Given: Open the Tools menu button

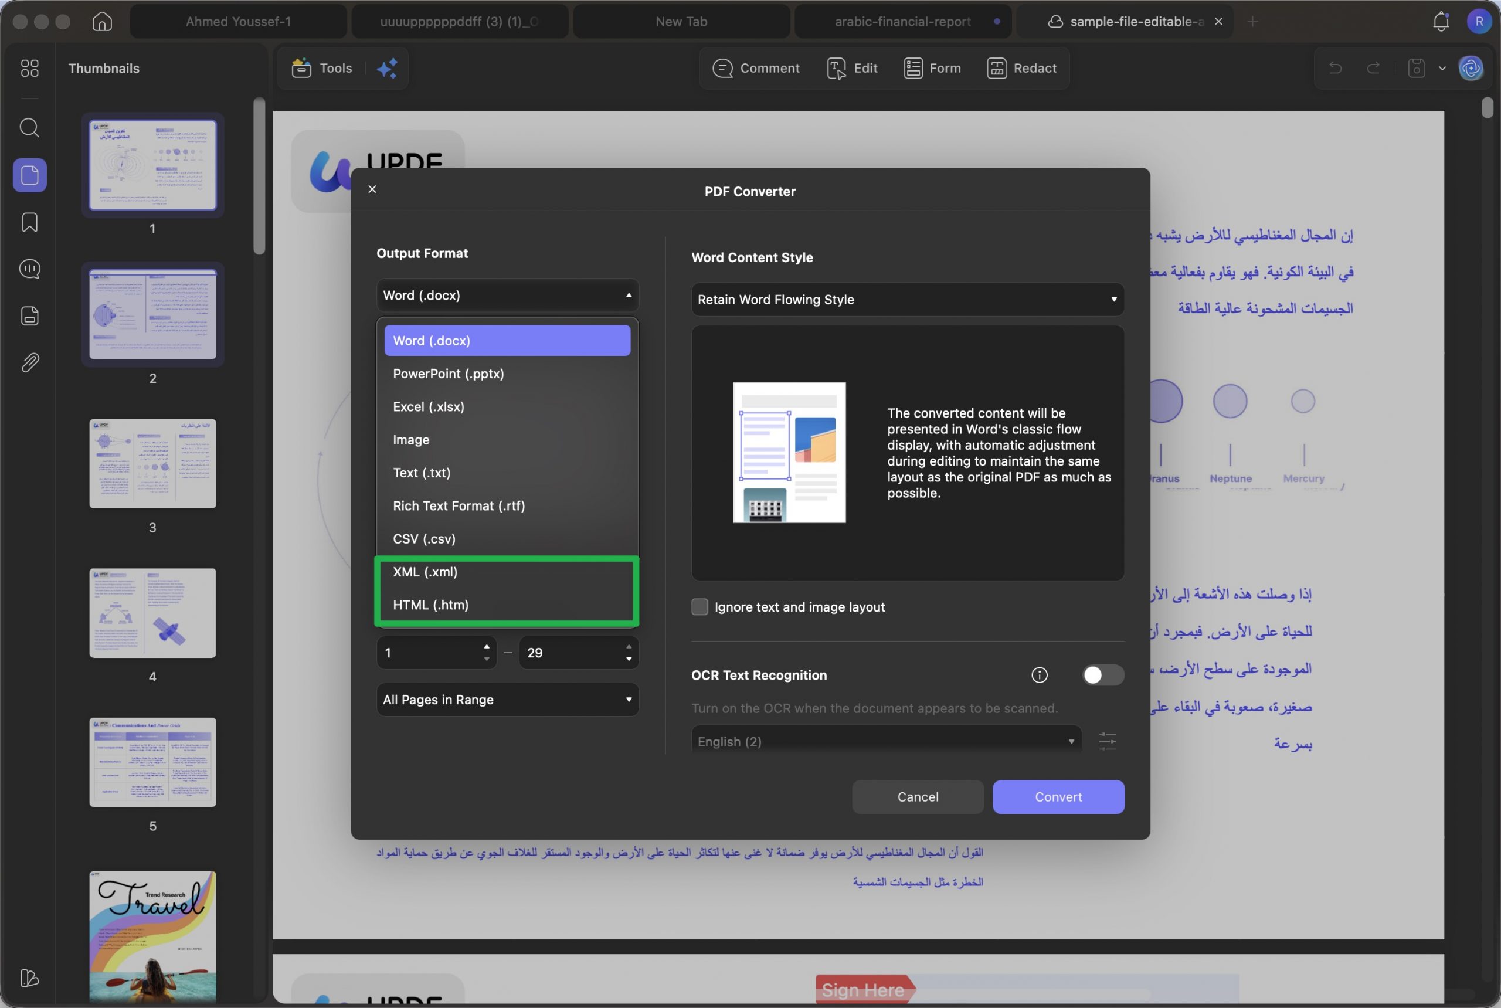Looking at the screenshot, I should (322, 68).
